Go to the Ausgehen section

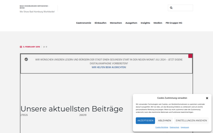tap(131, 23)
